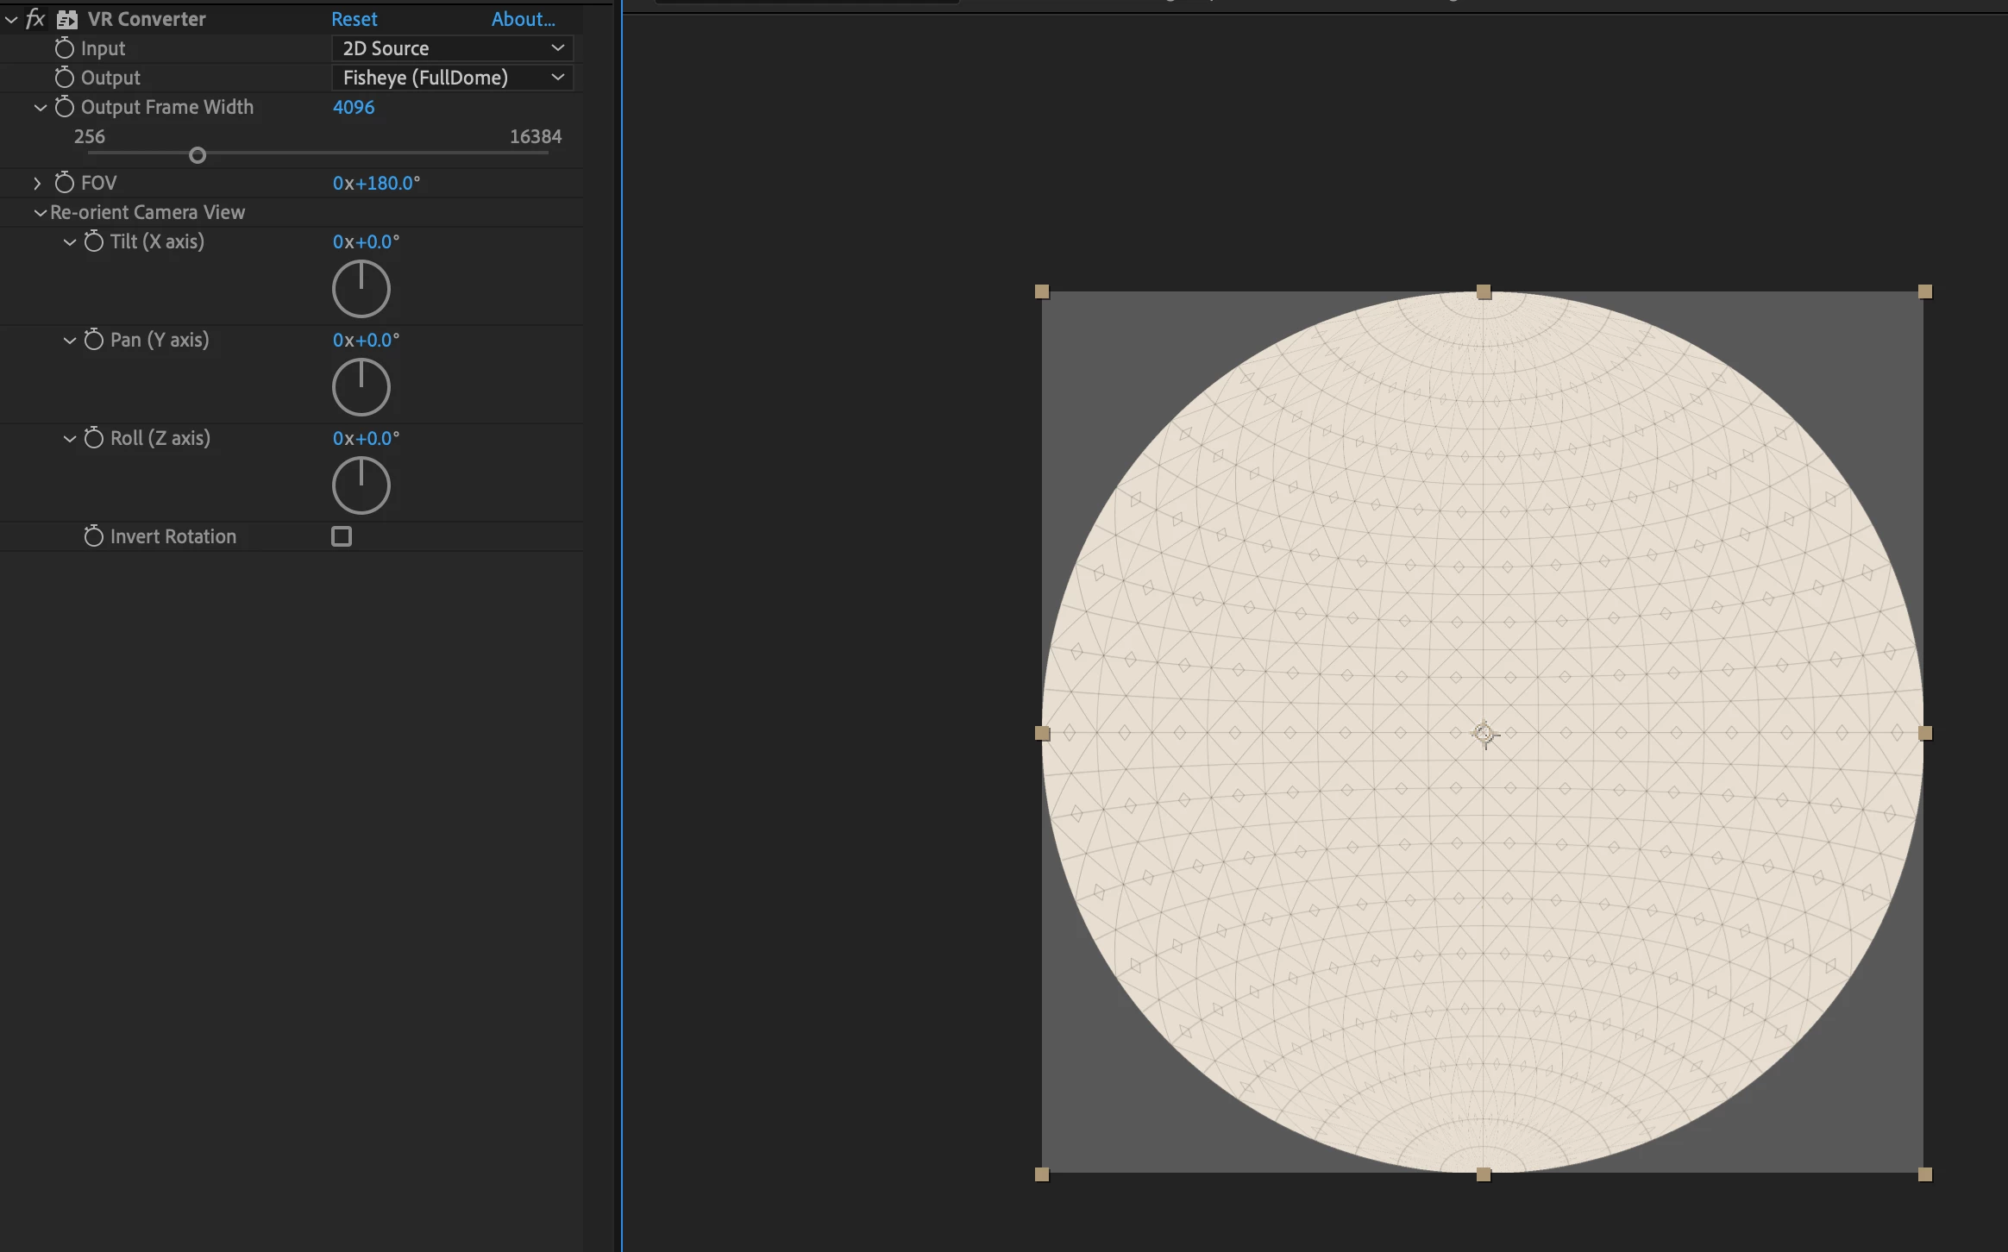Click the Output Frame Width value 4096
Image resolution: width=2008 pixels, height=1252 pixels.
tap(354, 107)
